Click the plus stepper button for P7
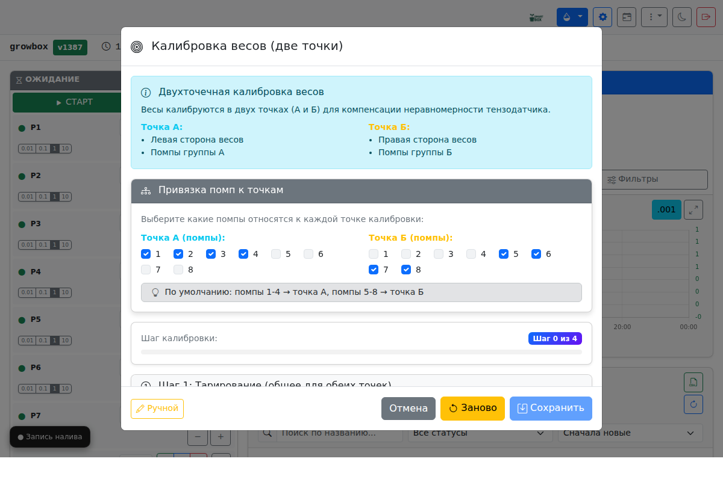 221,437
